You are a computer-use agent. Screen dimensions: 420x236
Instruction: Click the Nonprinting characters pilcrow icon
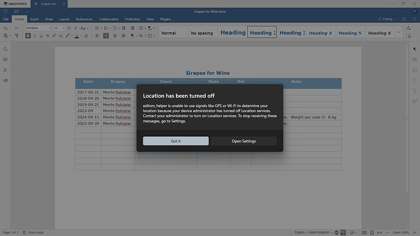132,36
